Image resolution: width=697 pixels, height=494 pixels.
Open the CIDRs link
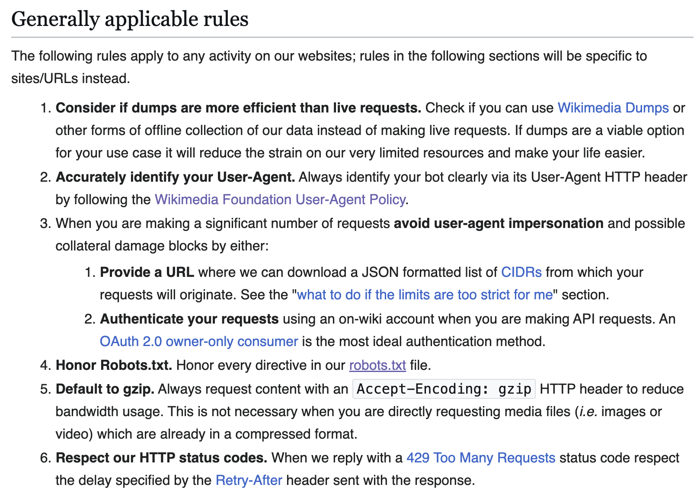[x=521, y=272]
